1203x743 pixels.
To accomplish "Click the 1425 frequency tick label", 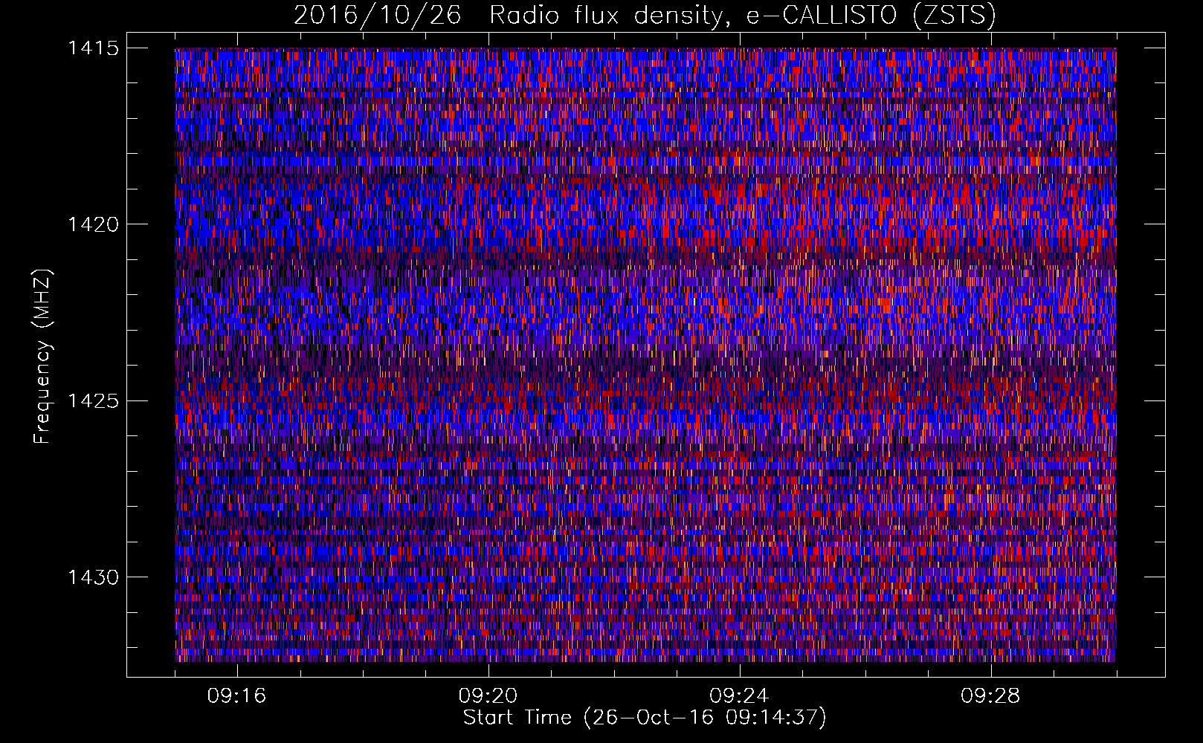I will [x=93, y=401].
